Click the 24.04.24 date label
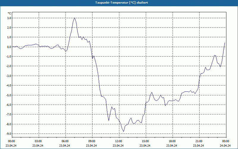Screen dimensions: 238x149 tap(225, 145)
